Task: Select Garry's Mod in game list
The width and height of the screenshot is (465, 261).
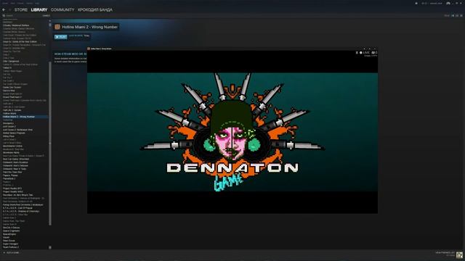Action: click(x=9, y=91)
